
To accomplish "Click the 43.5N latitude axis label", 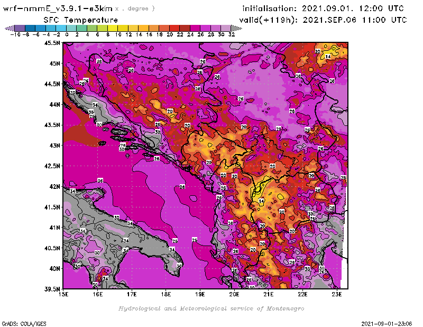I will click(52, 125).
